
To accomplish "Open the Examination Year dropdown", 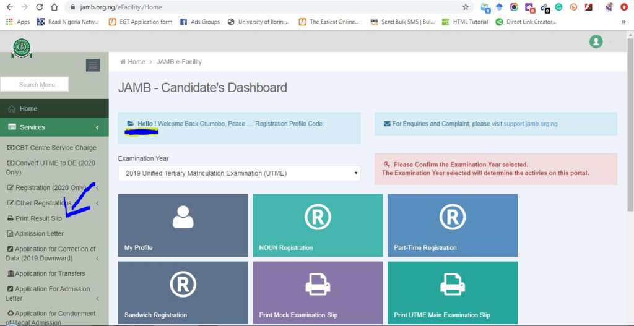I will [239, 173].
